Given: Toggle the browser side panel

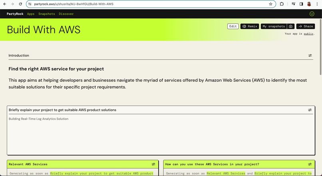Looking at the screenshot, I should (x=301, y=4).
